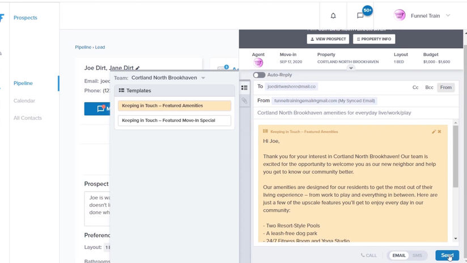Click the Layout value 1 BED
Image resolution: width=467 pixels, height=263 pixels.
tap(399, 62)
